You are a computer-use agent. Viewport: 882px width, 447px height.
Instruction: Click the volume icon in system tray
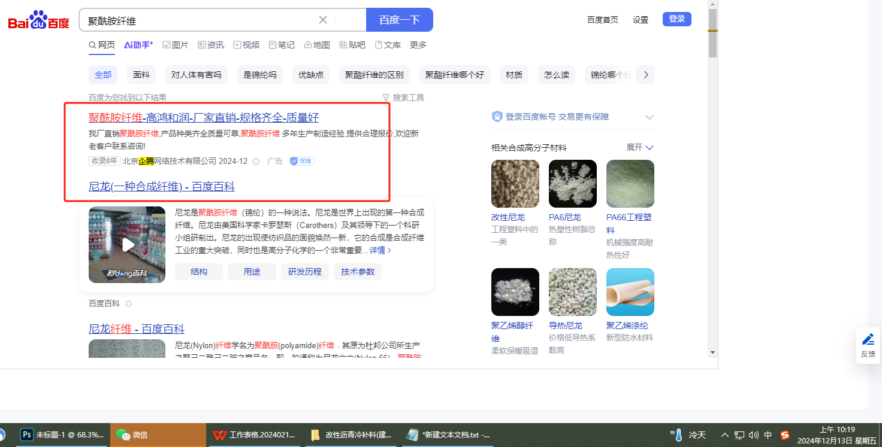pos(753,435)
